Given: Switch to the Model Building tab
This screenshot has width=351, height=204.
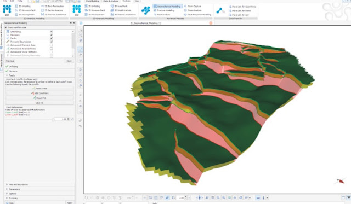Looking at the screenshot, I should 93,1.
